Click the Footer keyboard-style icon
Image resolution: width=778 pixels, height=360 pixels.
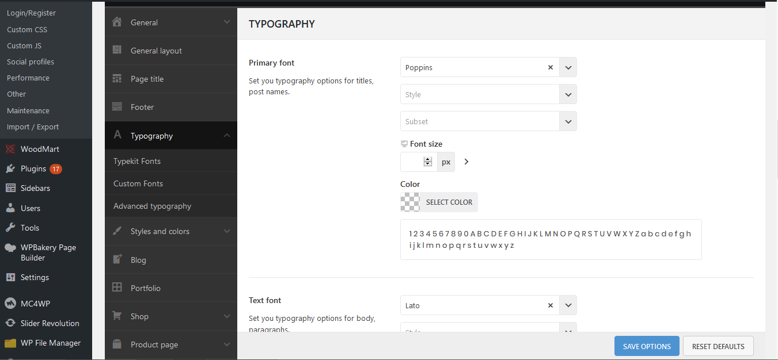tap(117, 106)
